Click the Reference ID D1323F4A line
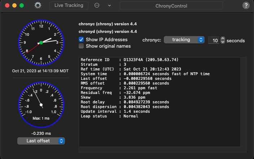254x159 pixels. [130, 60]
